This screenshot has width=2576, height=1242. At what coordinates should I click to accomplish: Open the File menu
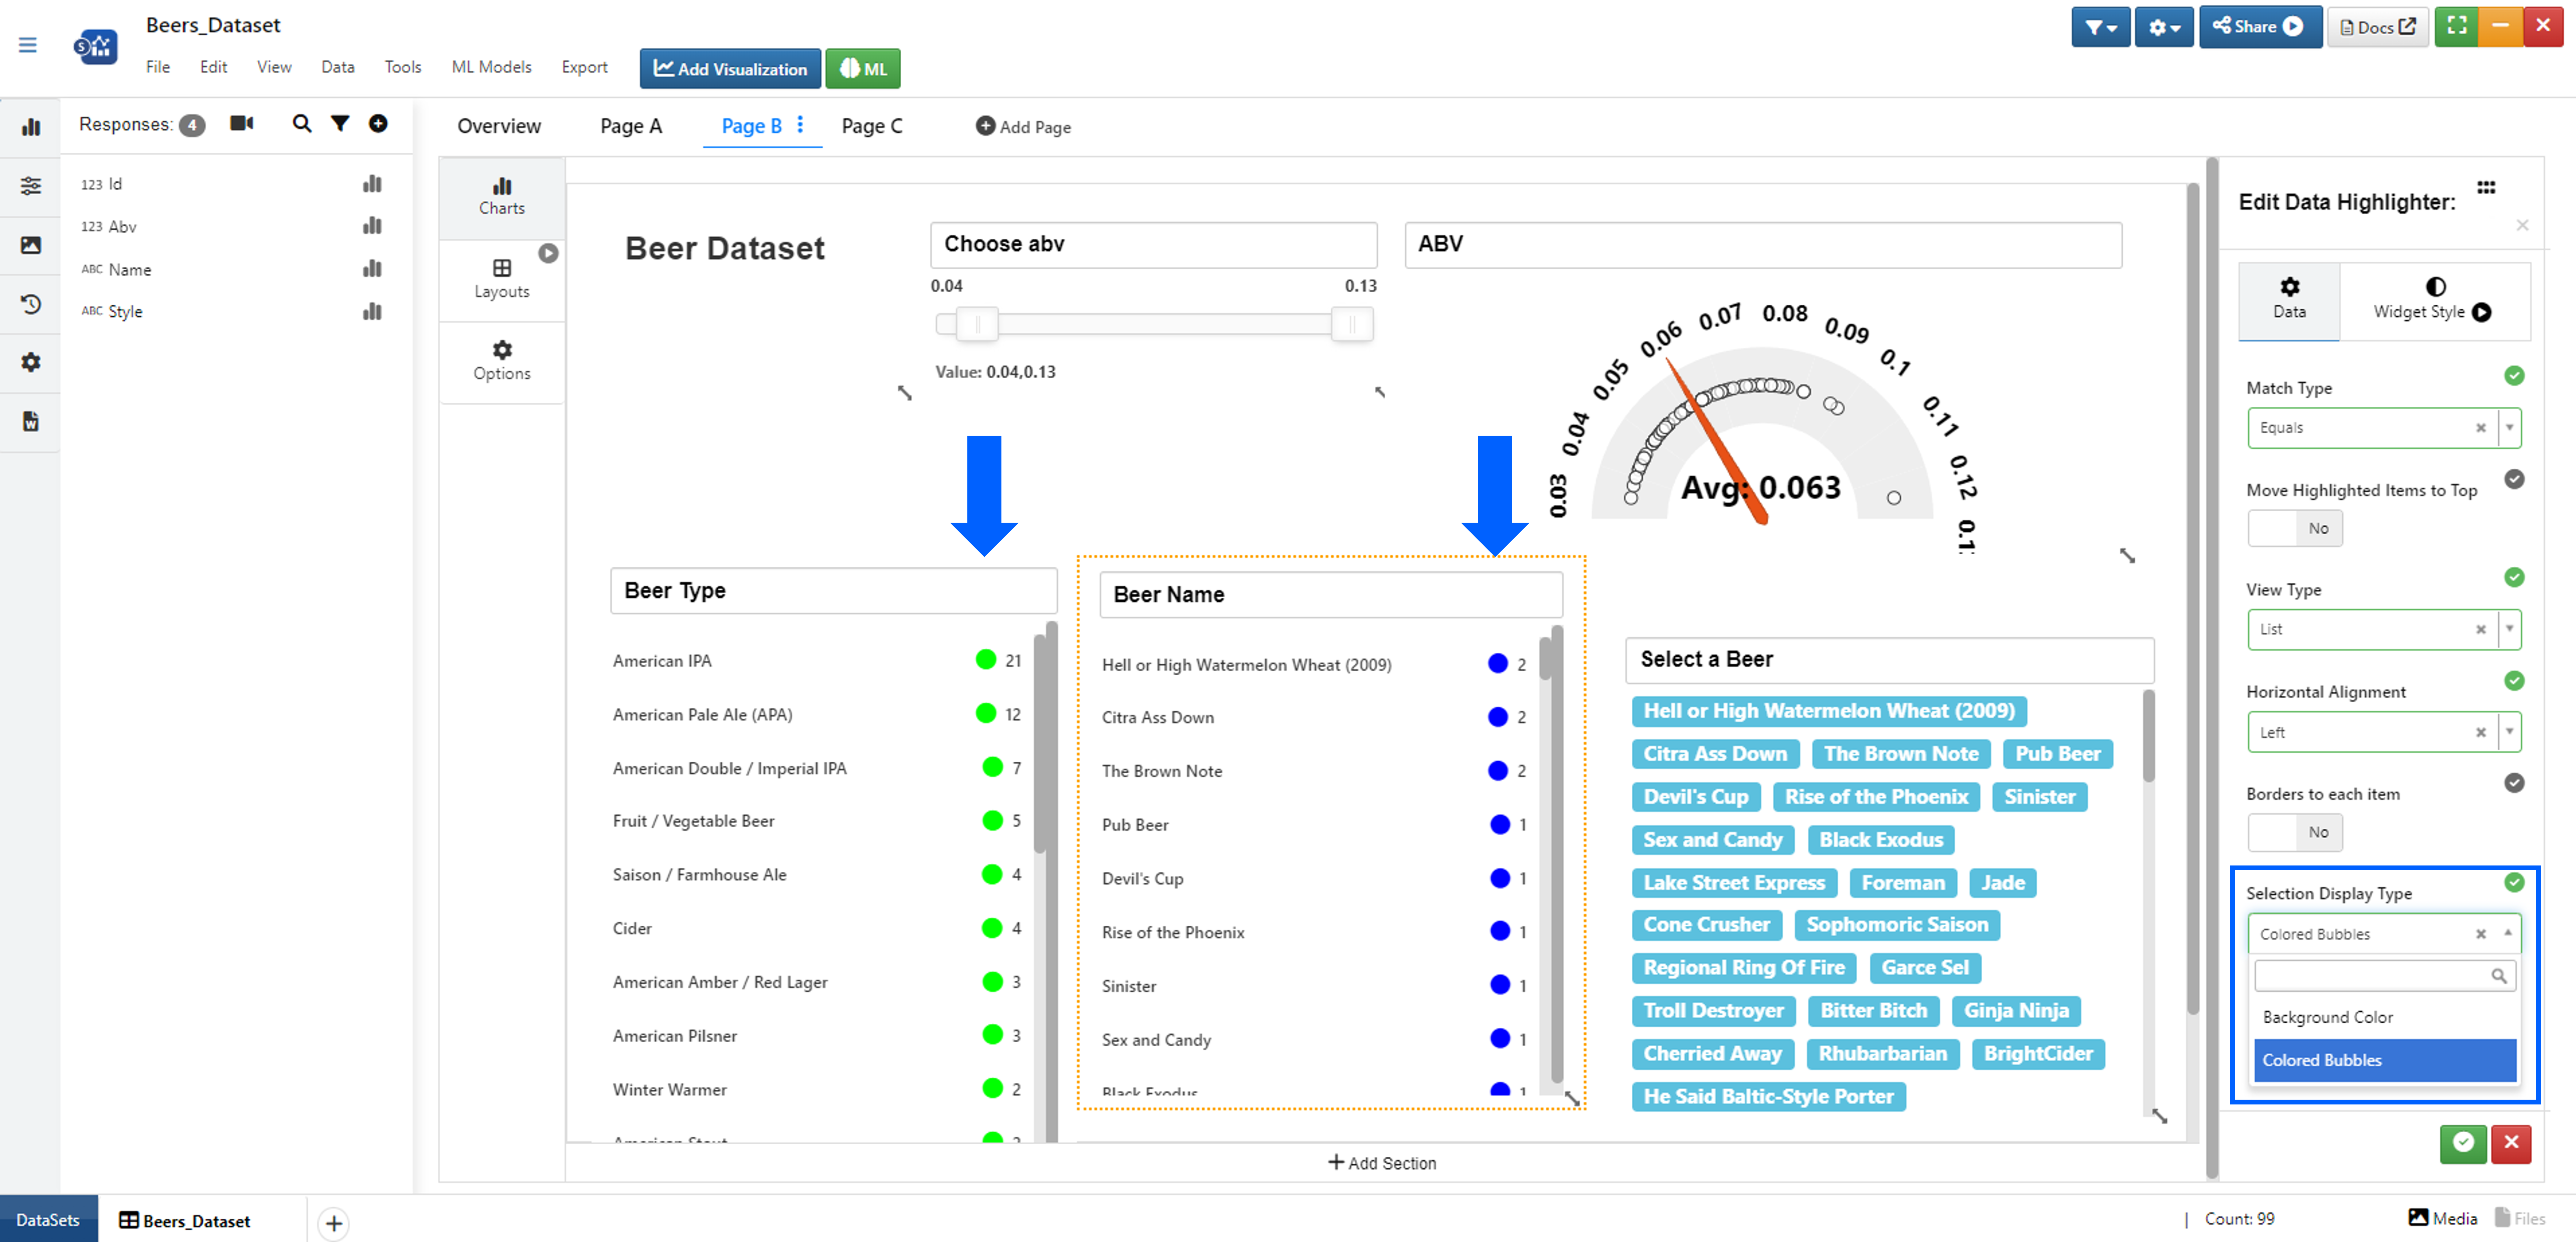pyautogui.click(x=158, y=67)
